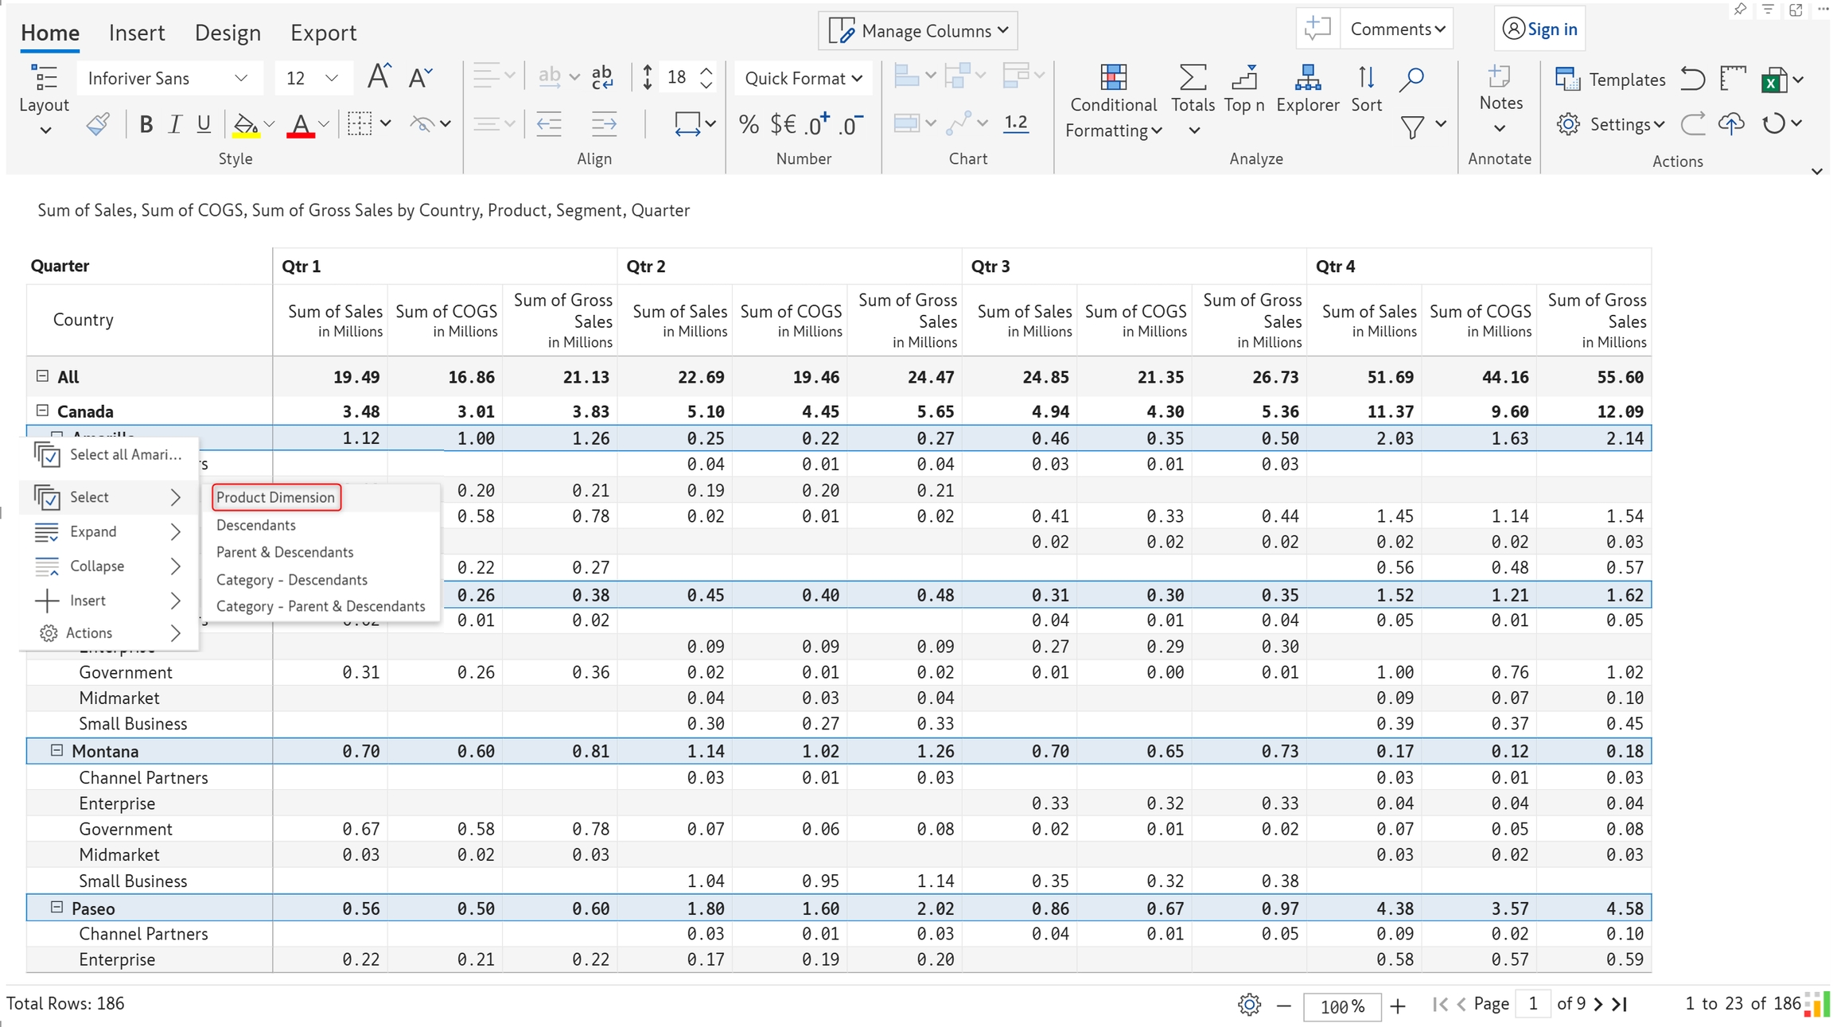1833x1027 pixels.
Task: Collapse the Montana row
Action: pos(56,750)
